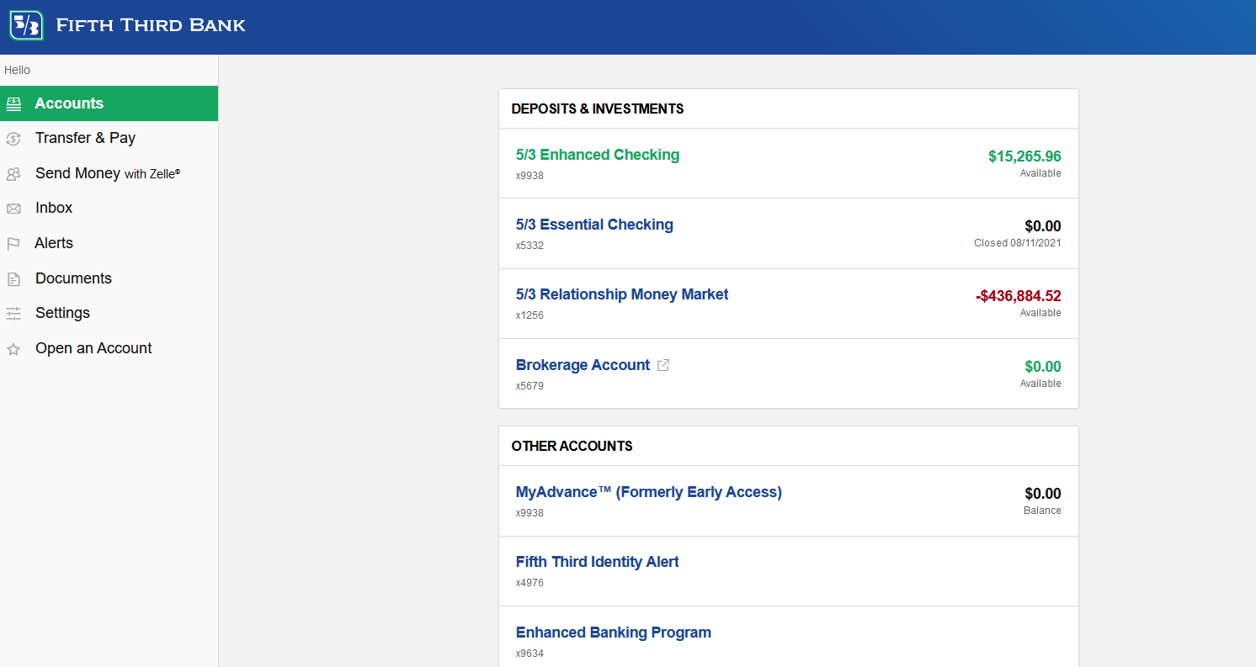The width and height of the screenshot is (1256, 667).
Task: Click external link icon beside Brokerage Account
Action: pyautogui.click(x=663, y=365)
